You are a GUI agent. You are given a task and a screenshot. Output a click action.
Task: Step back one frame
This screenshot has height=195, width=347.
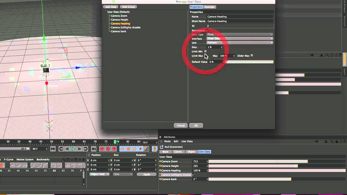point(67,149)
